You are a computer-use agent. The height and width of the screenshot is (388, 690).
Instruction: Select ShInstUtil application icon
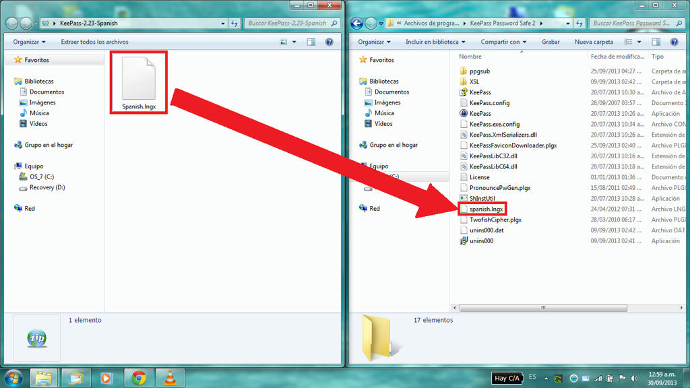[x=464, y=198]
